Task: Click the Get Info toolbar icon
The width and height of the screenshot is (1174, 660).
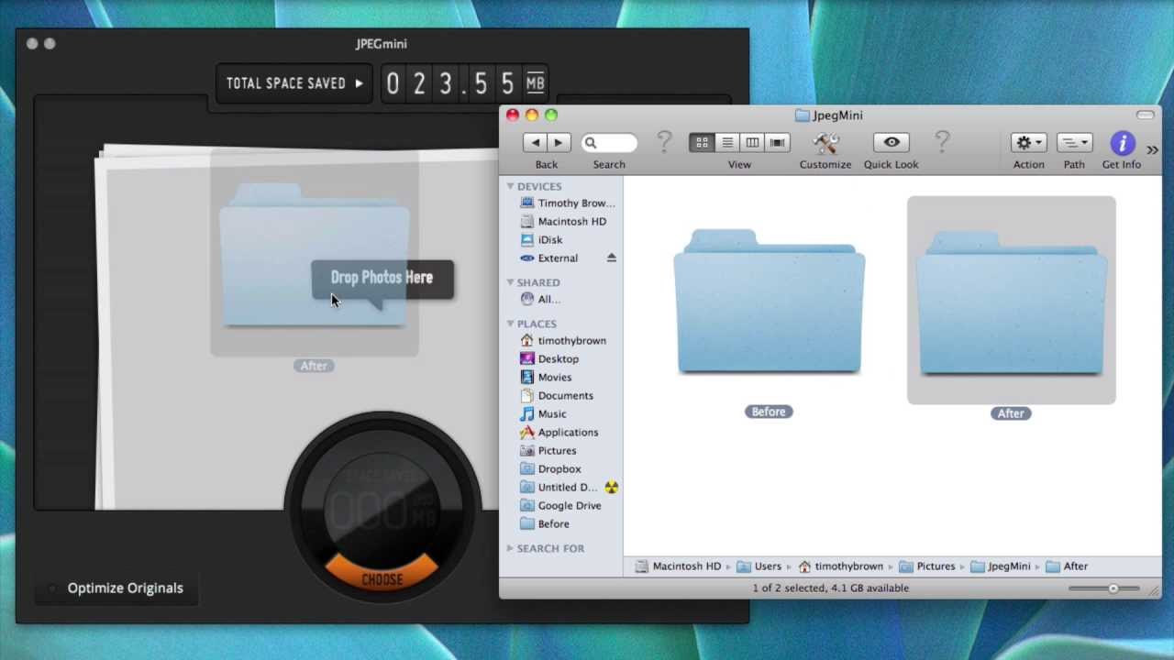Action: [1122, 143]
